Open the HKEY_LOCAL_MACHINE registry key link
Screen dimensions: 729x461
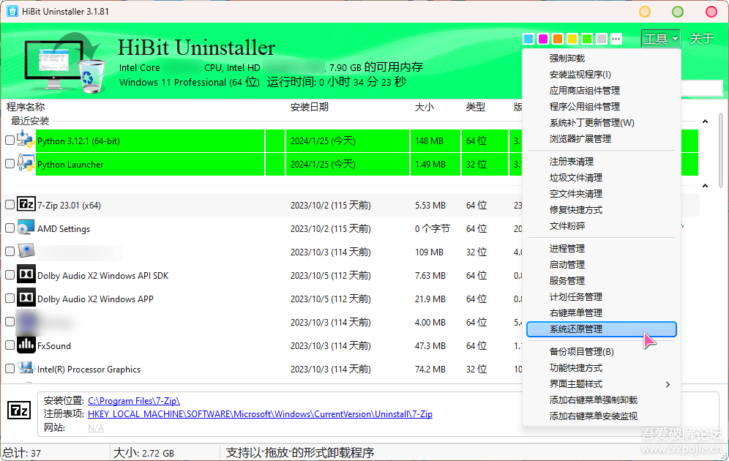(260, 414)
